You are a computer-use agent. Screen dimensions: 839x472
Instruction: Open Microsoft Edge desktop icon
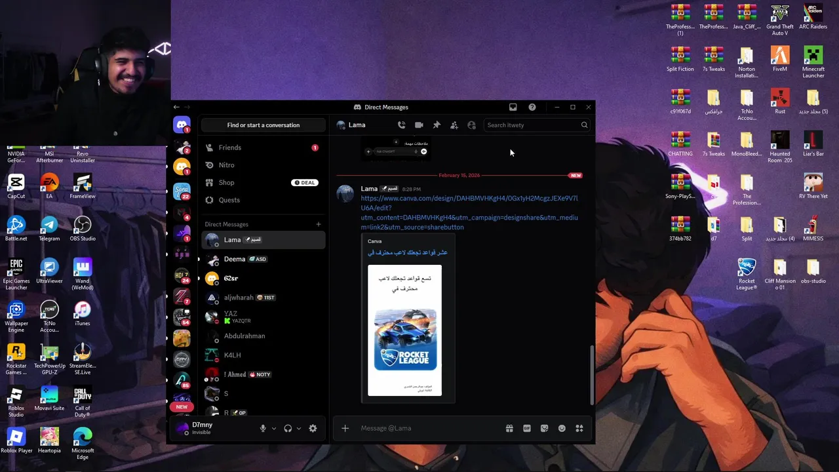pyautogui.click(x=83, y=444)
